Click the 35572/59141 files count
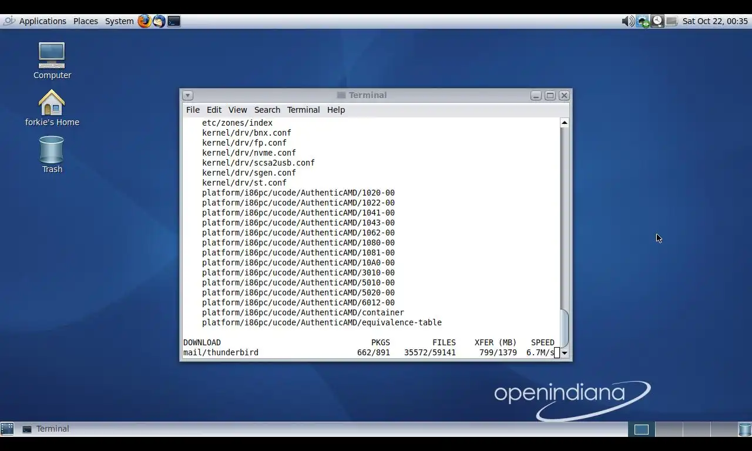The width and height of the screenshot is (752, 451). coord(430,352)
